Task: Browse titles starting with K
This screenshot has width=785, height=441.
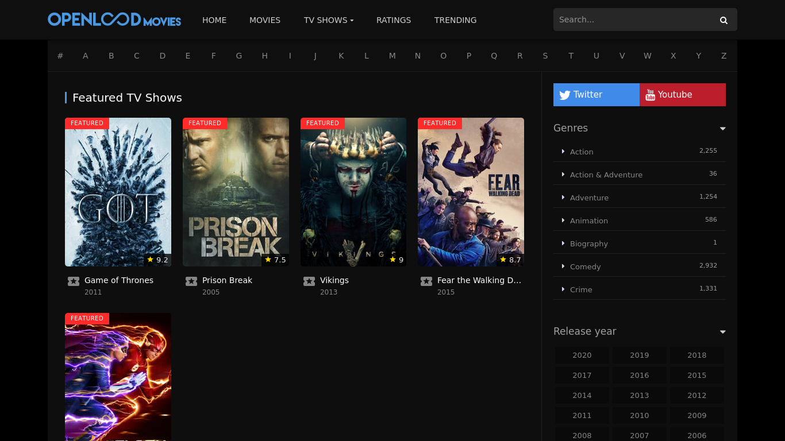Action: (x=341, y=56)
